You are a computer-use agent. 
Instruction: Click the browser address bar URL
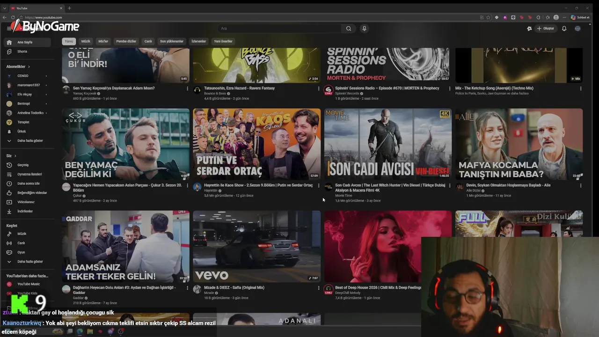pos(43,17)
